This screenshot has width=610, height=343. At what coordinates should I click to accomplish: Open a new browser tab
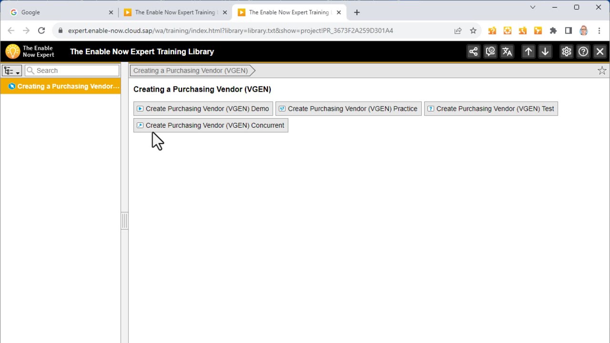click(x=357, y=12)
